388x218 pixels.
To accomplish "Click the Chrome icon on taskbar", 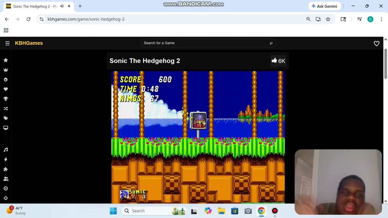I will pos(261,211).
